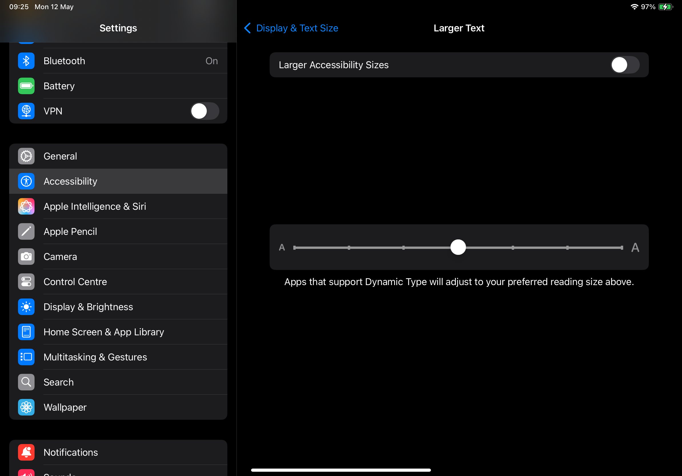Screen dimensions: 682x476
Task: Select the Apple Pencil icon
Action: point(26,231)
